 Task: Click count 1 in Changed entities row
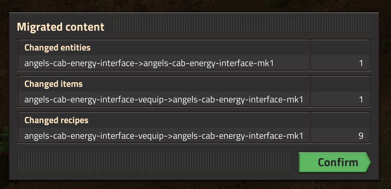[361, 63]
